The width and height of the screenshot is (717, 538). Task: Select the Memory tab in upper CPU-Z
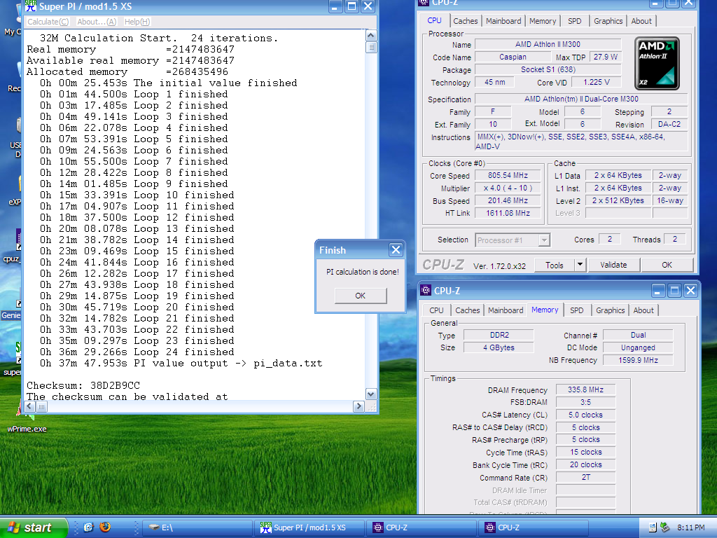coord(543,21)
